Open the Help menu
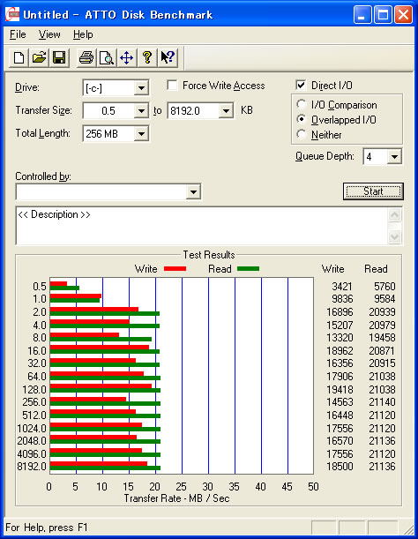This screenshot has height=539, width=418. [x=83, y=34]
